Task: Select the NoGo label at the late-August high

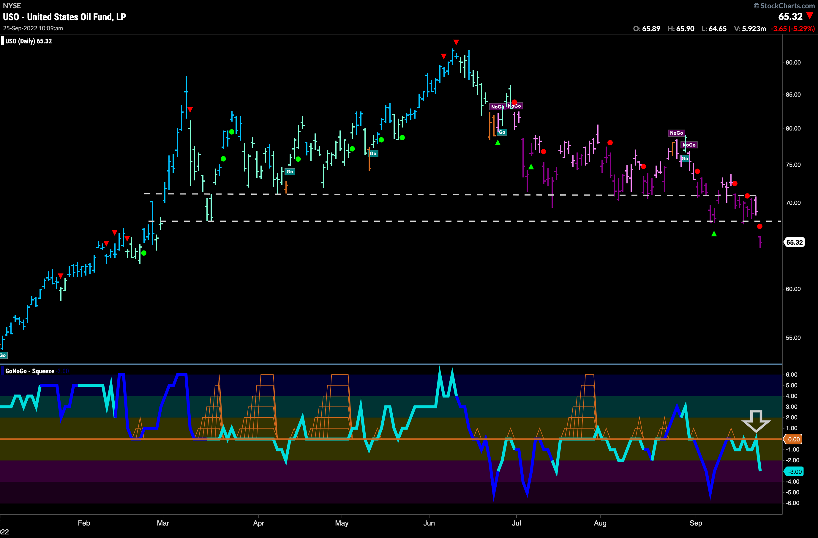Action: (x=676, y=133)
